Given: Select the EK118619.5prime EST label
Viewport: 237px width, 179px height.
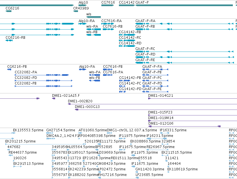Looking at the screenshot, I should point(182,169).
